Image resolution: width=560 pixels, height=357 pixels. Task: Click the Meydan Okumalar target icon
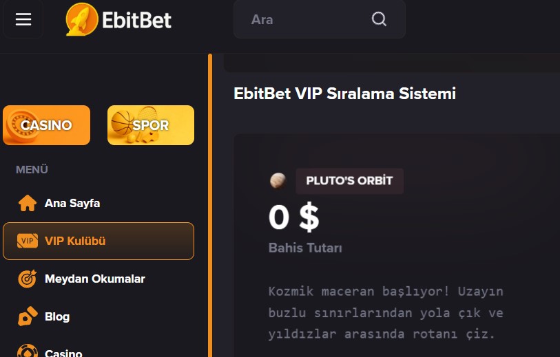click(x=27, y=279)
